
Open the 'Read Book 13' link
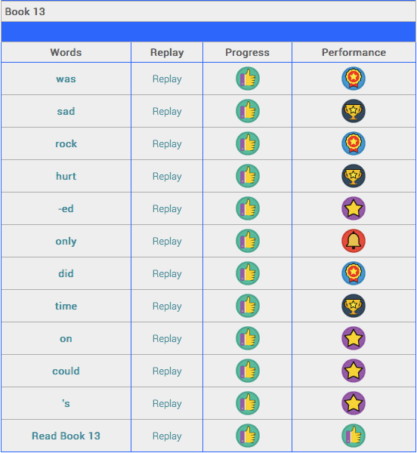pyautogui.click(x=66, y=436)
